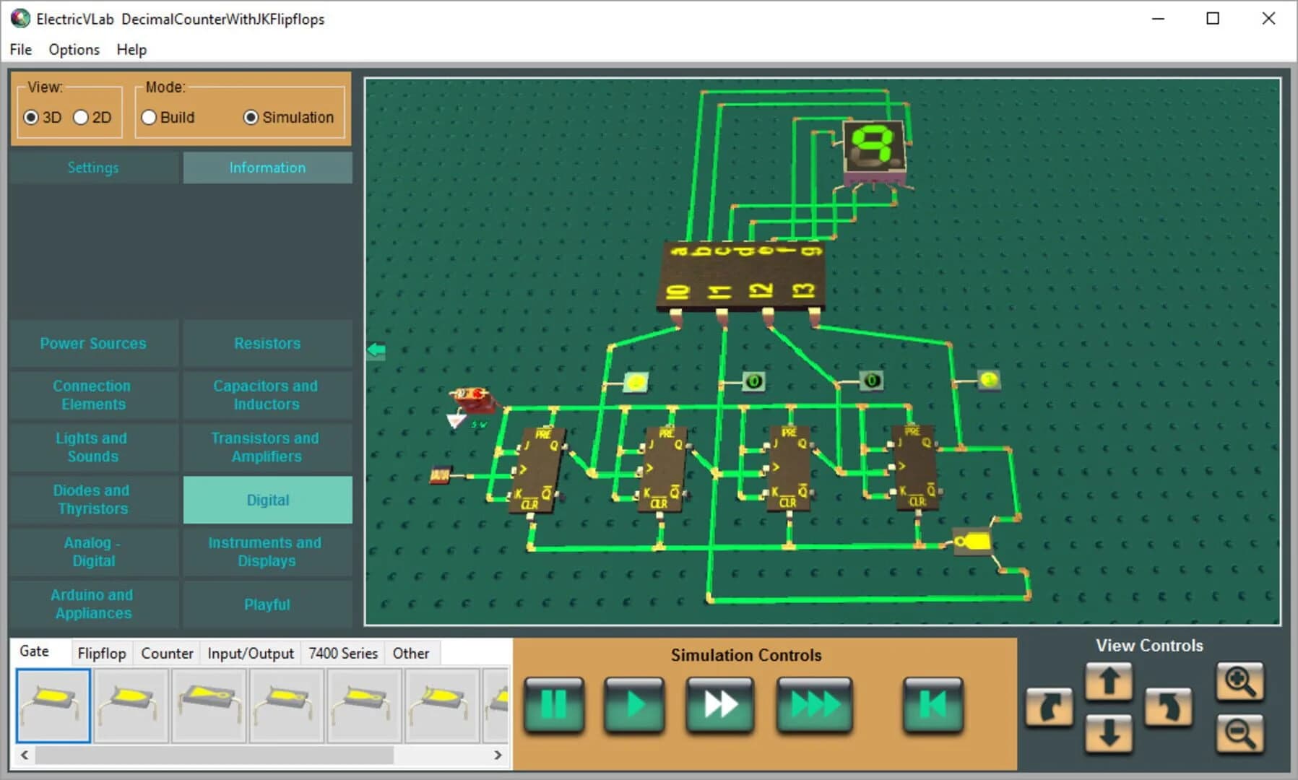Viewport: 1298px width, 780px height.
Task: Zoom in on the circuit view
Action: tap(1240, 680)
